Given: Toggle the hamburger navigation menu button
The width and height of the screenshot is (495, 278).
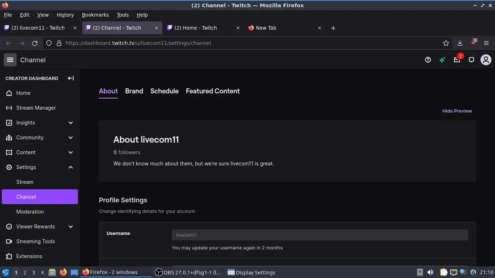Looking at the screenshot, I should [x=10, y=60].
